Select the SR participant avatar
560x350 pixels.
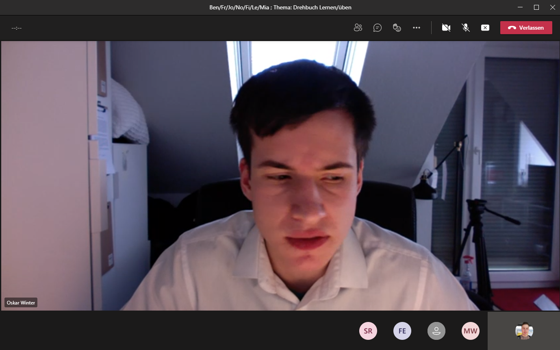[368, 331]
